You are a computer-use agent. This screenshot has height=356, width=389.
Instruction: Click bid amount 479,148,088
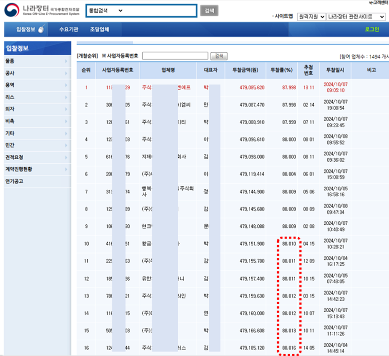(252, 226)
